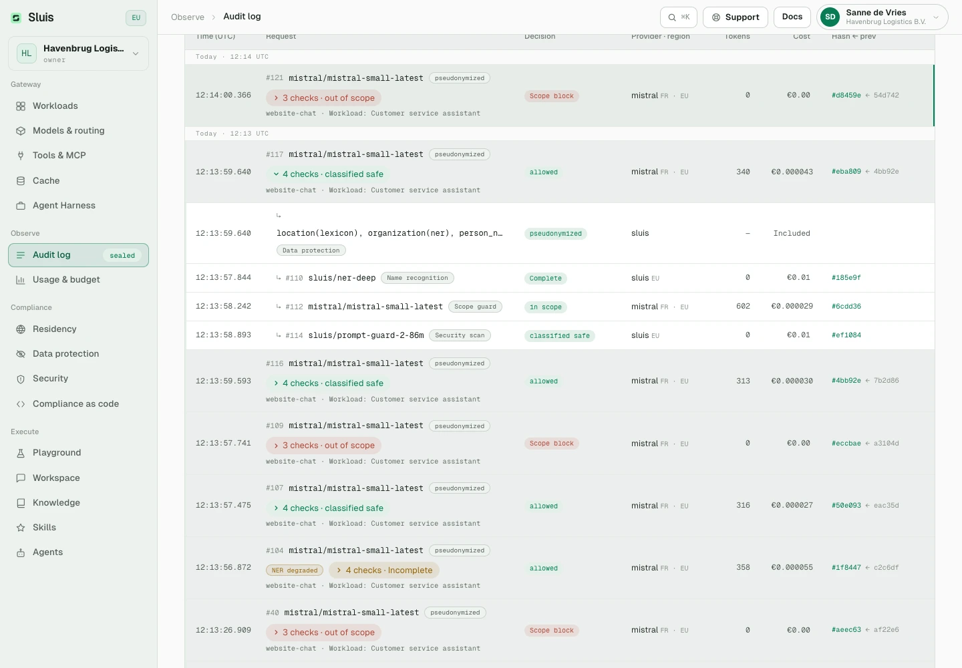Click hash #d8459e in first row
The height and width of the screenshot is (668, 962).
pos(846,96)
